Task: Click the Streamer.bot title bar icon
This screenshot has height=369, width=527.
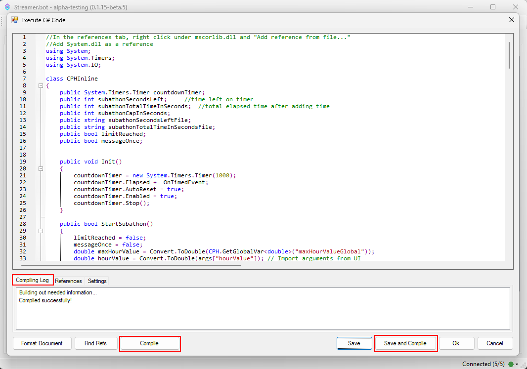Action: click(7, 7)
